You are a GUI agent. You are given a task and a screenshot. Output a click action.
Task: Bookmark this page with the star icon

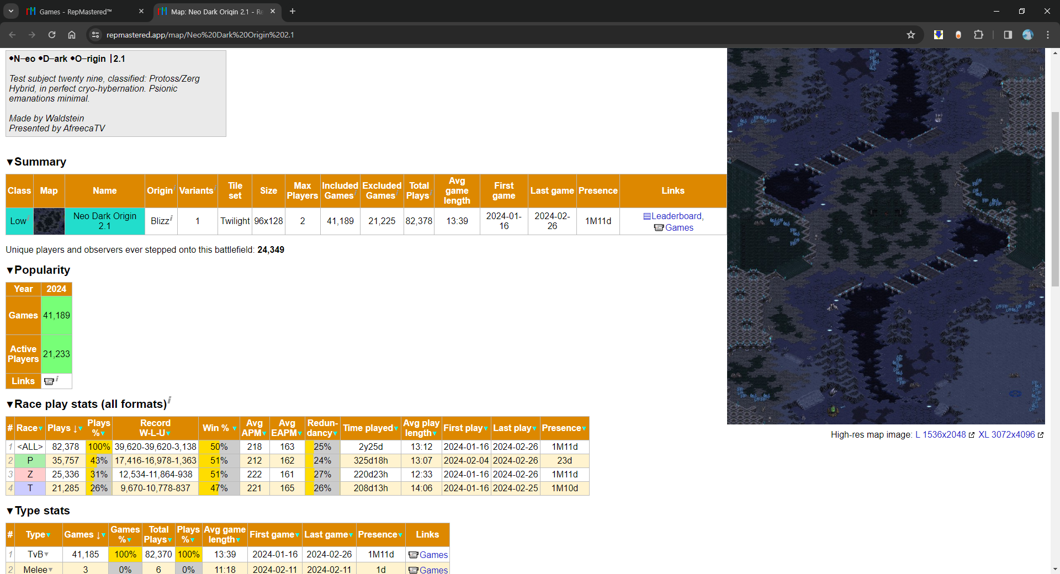[911, 35]
